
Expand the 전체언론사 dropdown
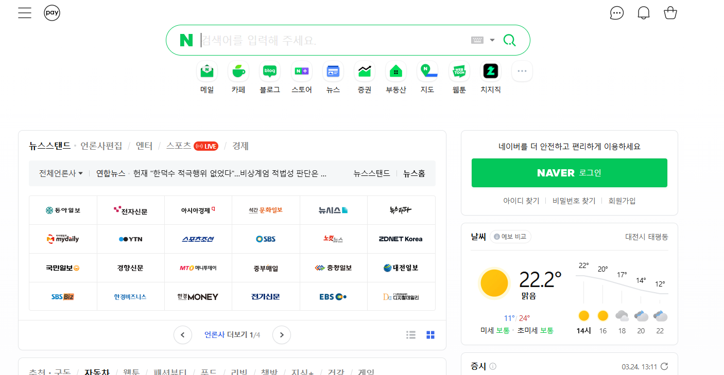[x=61, y=173]
